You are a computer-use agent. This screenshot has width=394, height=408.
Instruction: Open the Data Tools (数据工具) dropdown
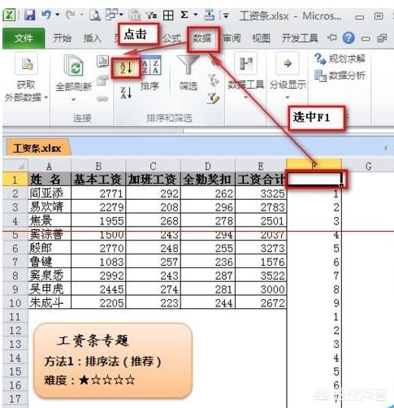pyautogui.click(x=245, y=76)
